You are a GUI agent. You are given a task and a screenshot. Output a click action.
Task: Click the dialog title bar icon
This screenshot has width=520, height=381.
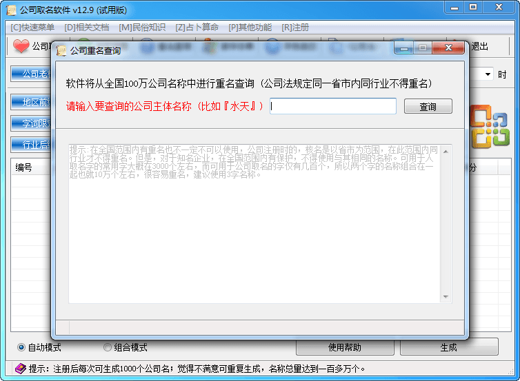(62, 50)
